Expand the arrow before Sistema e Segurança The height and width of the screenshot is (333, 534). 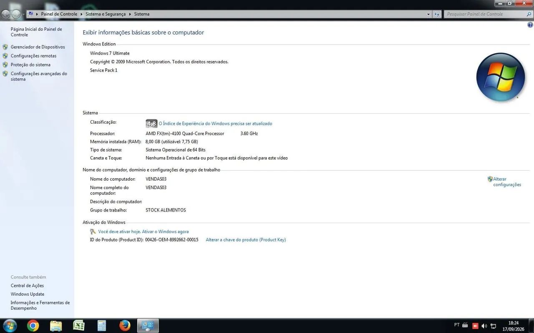tap(81, 14)
